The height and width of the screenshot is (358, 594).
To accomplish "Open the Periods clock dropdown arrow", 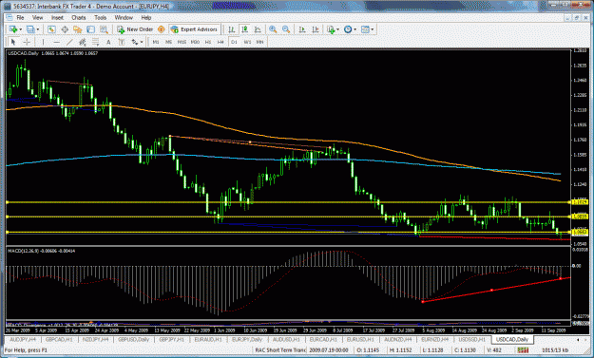I will (354, 29).
